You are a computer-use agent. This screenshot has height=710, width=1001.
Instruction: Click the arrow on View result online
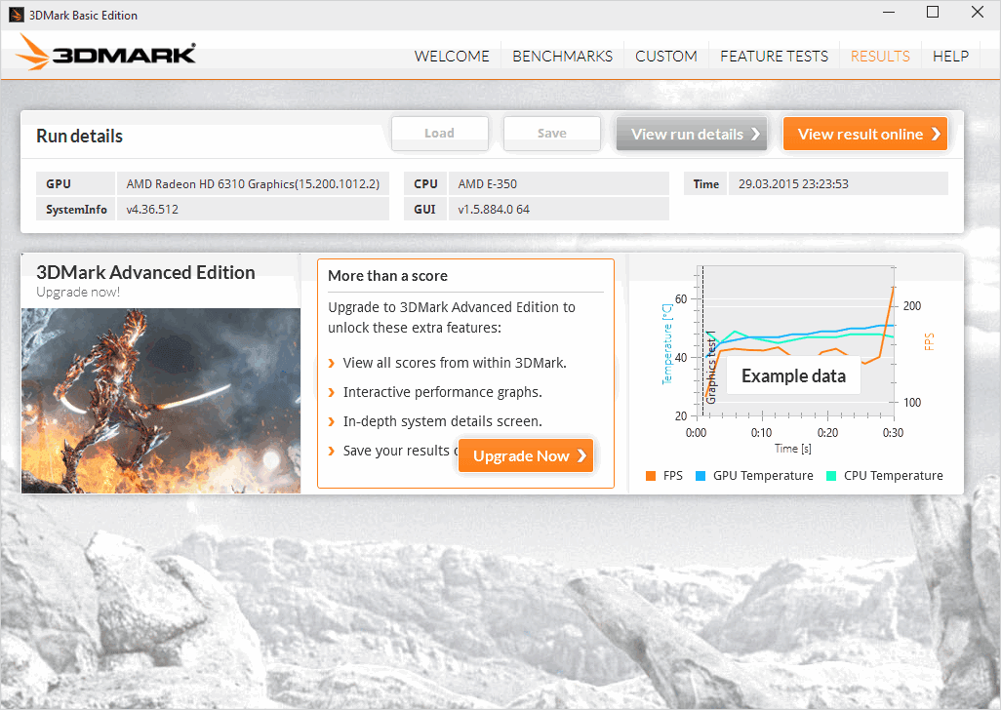click(x=936, y=134)
